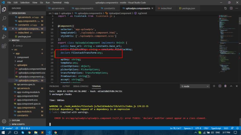
Task: Close the terminal panel
Action: (x=237, y=86)
